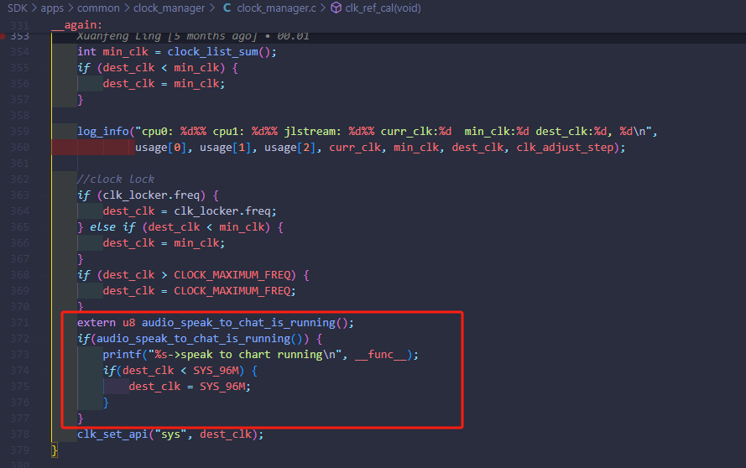The width and height of the screenshot is (746, 468).
Task: Click the red breakpoint dot at line 353
Action: tap(3, 36)
